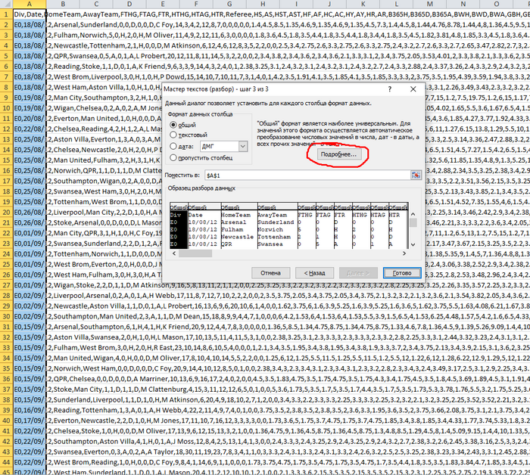Viewport: 530px width, 475px height.
Task: Select column M header in the spreadsheet
Action: pos(429,5)
